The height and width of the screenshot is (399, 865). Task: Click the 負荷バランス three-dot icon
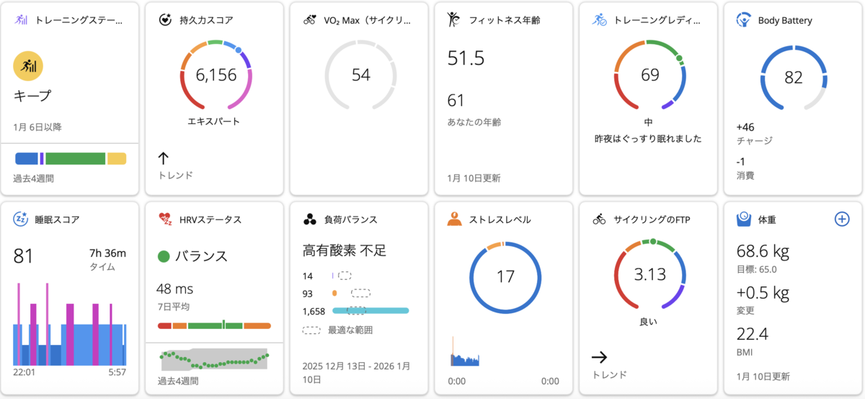310,219
